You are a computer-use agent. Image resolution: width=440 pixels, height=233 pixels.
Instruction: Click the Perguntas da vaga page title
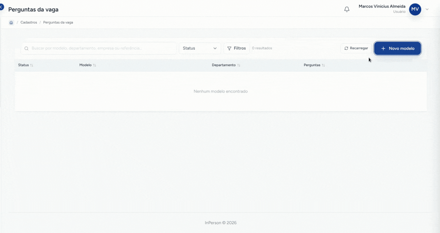point(33,10)
